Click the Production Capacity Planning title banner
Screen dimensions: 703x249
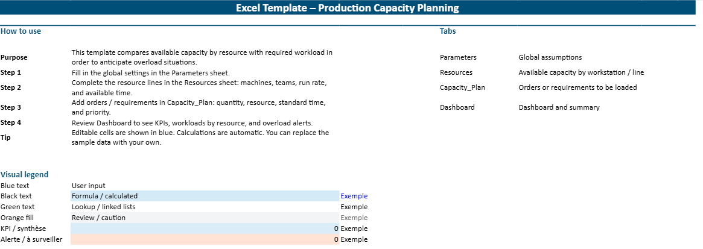pyautogui.click(x=348, y=8)
